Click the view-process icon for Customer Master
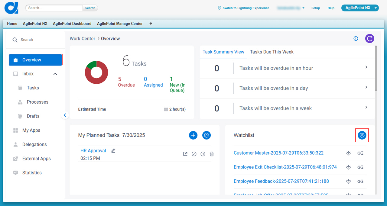 (348, 153)
